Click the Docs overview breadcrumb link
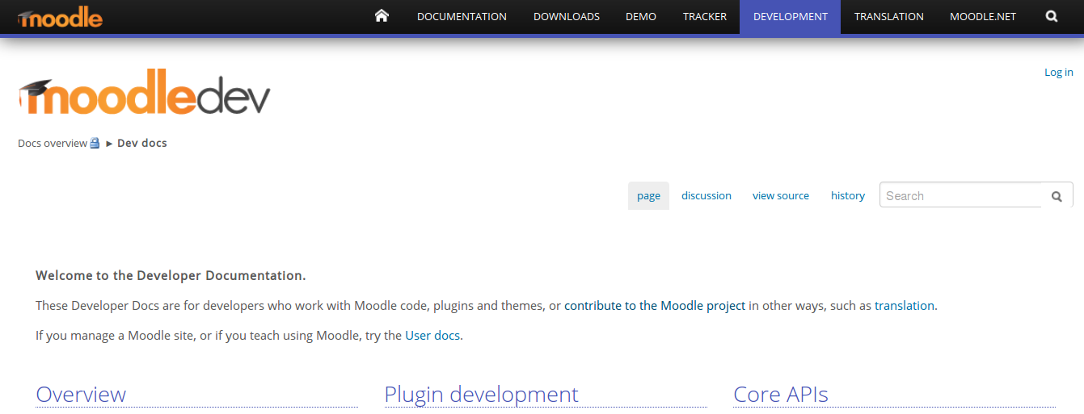 coord(53,143)
